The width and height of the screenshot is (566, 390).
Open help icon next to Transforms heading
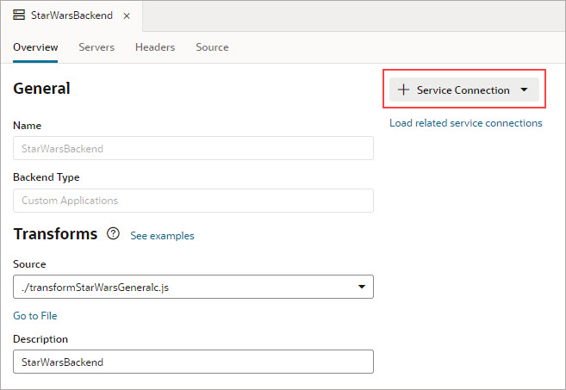click(x=113, y=234)
